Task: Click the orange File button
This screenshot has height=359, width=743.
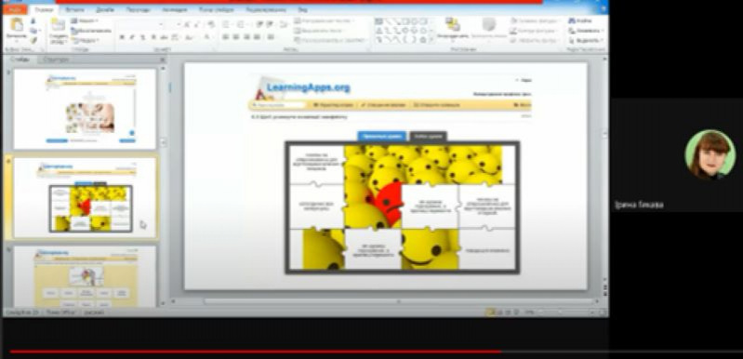Action: (x=15, y=9)
